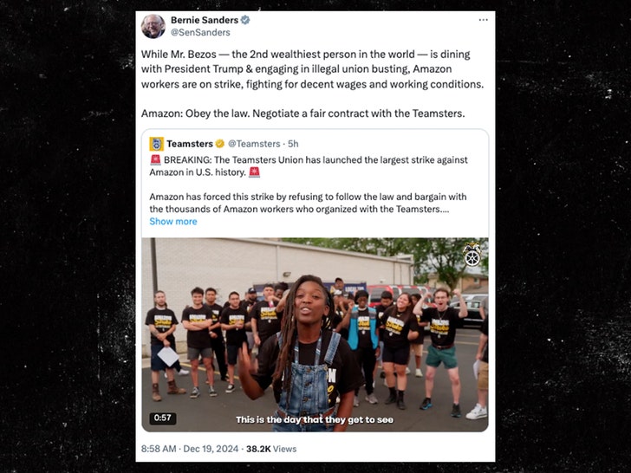Click the siren emoji after U.S. history
631x473 pixels.
coord(254,172)
